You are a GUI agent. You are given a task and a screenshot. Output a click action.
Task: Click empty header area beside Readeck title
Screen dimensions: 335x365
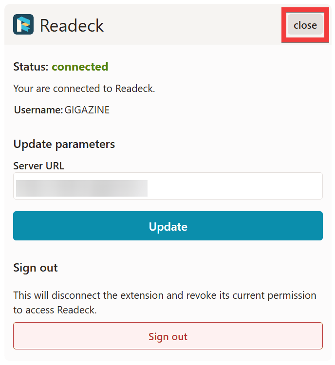tap(195, 25)
